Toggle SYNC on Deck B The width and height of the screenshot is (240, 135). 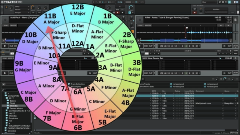pos(141,25)
